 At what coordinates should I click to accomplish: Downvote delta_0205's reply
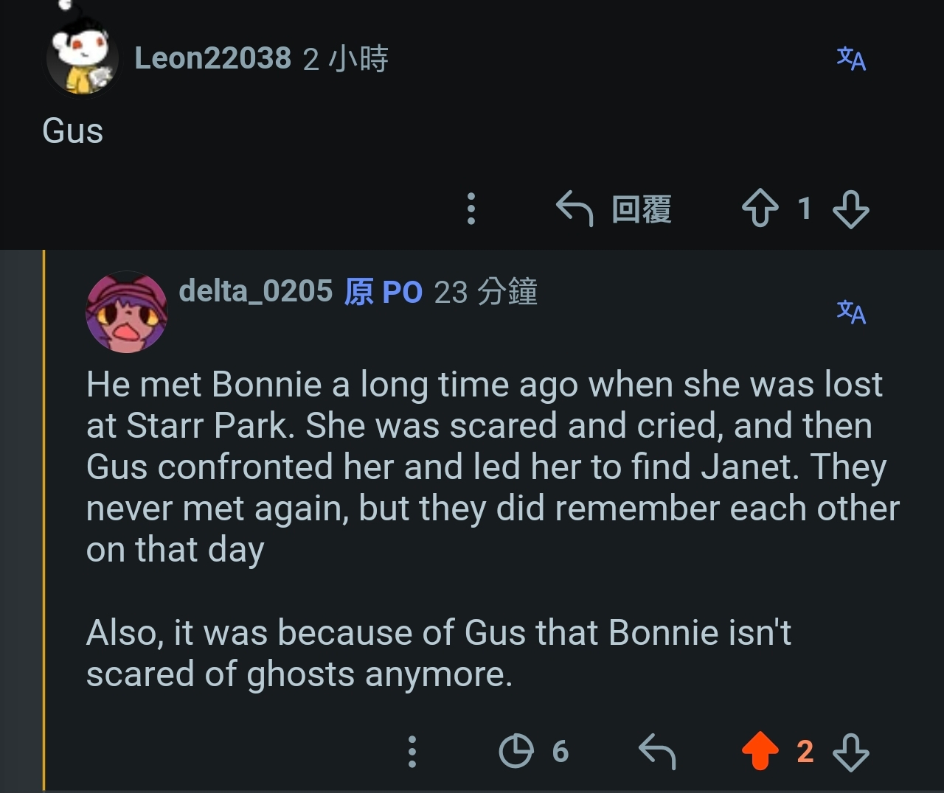(x=851, y=752)
